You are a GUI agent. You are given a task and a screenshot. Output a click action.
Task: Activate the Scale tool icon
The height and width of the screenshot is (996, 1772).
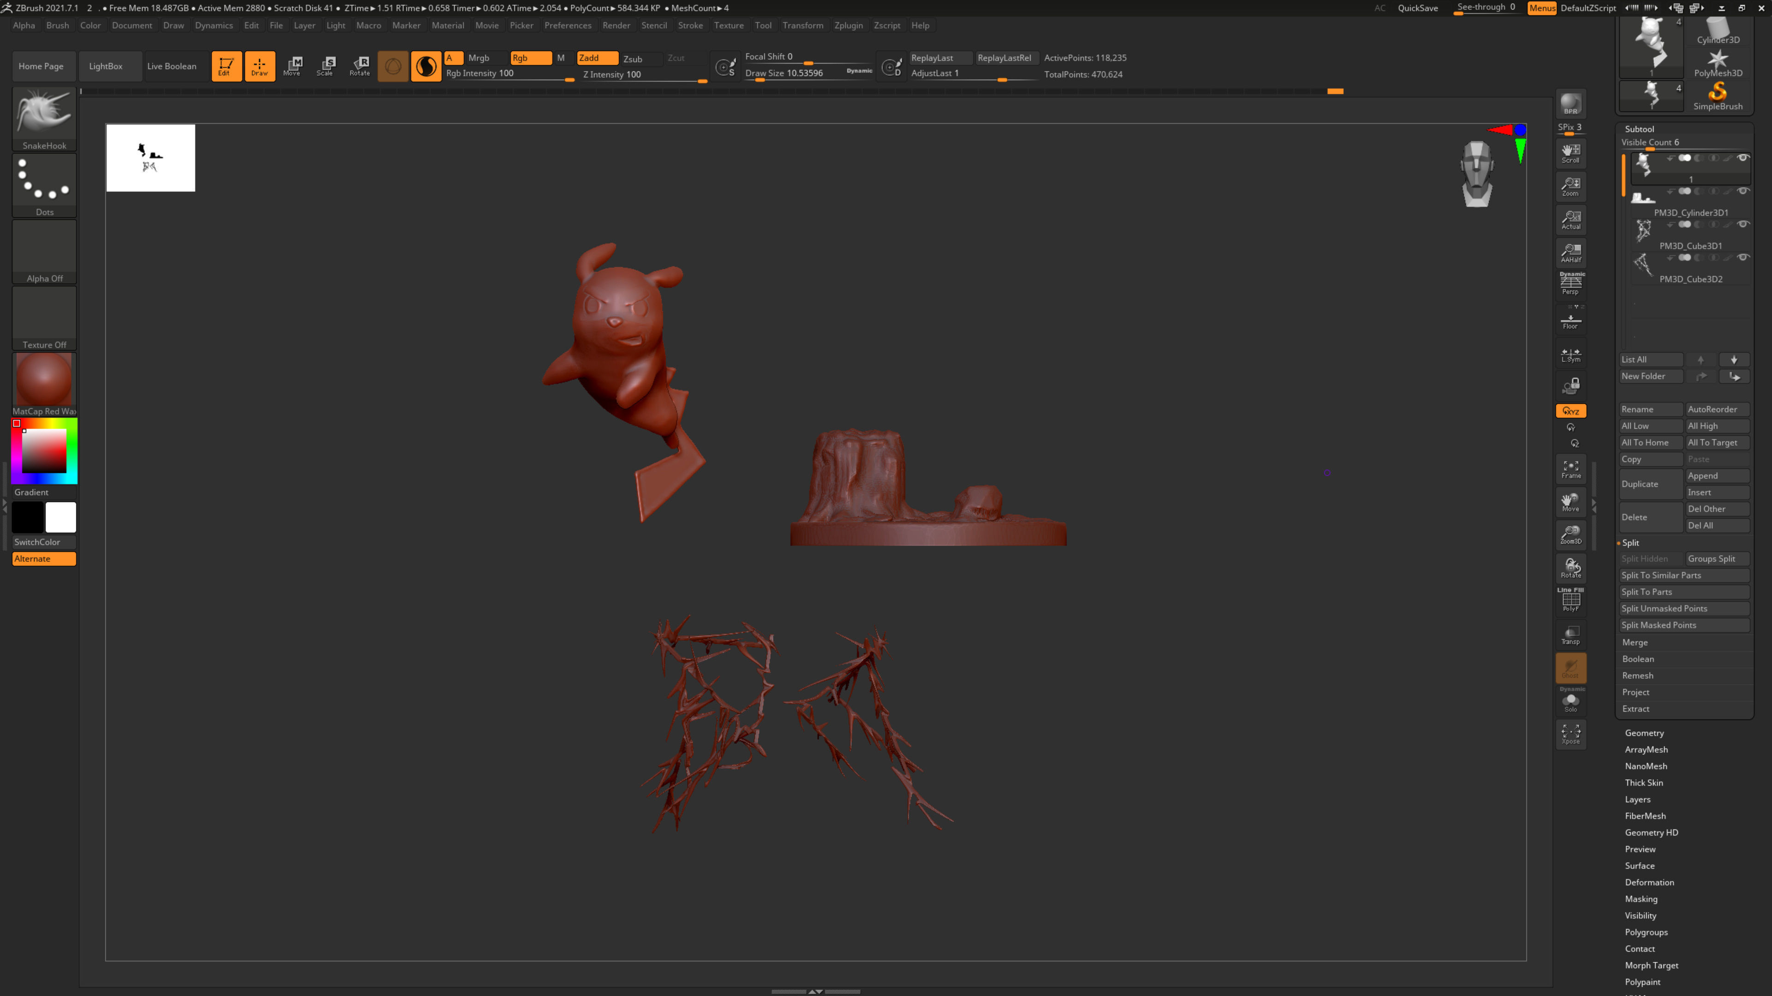tap(325, 66)
